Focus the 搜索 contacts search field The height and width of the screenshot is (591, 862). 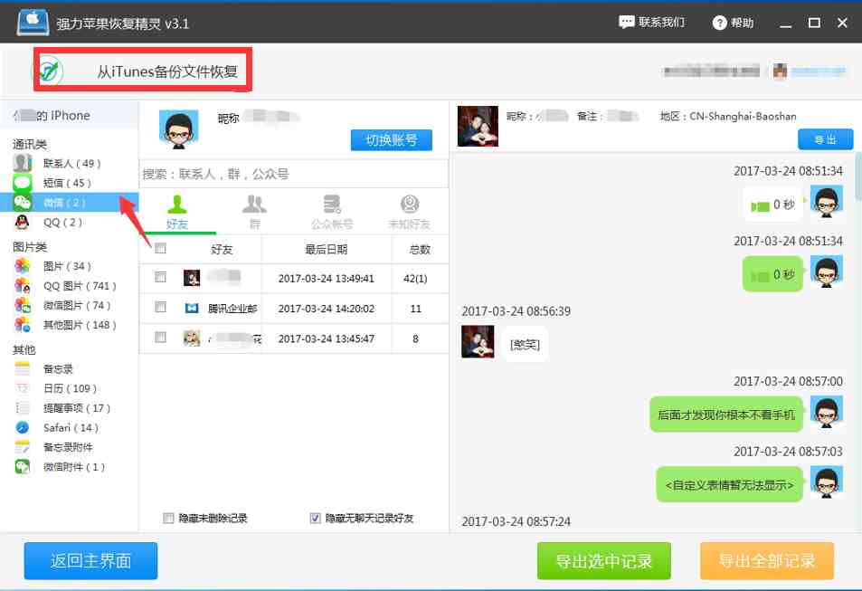(294, 175)
